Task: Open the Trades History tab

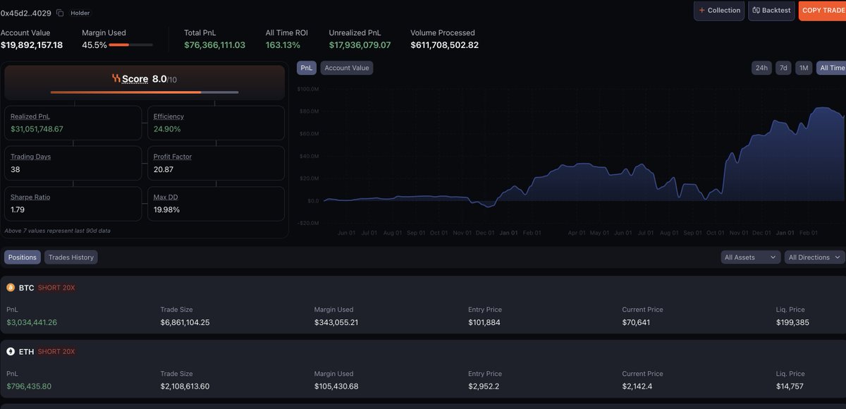Action: 71,257
